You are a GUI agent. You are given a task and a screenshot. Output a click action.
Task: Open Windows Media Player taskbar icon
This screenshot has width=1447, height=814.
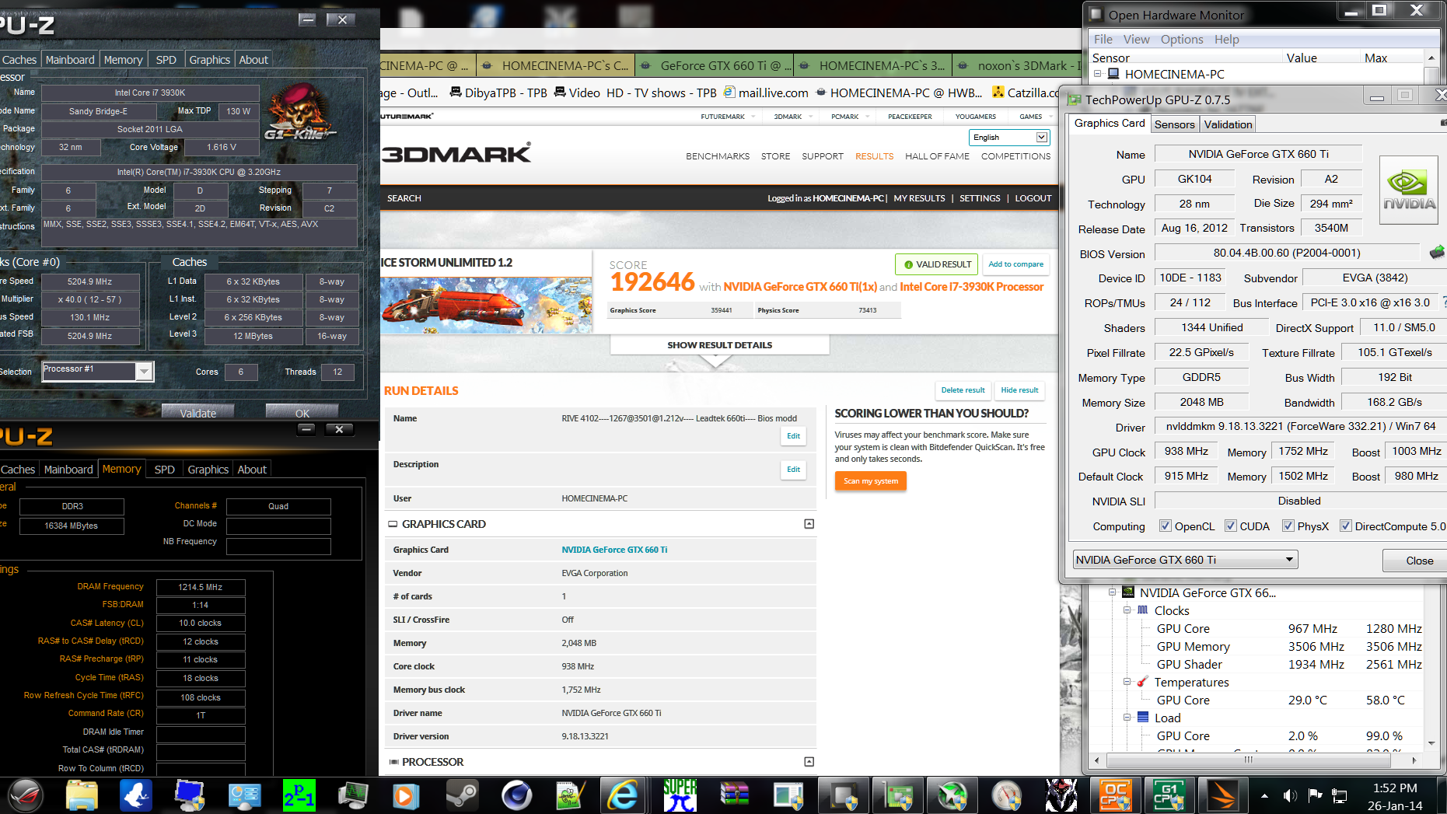coord(406,795)
